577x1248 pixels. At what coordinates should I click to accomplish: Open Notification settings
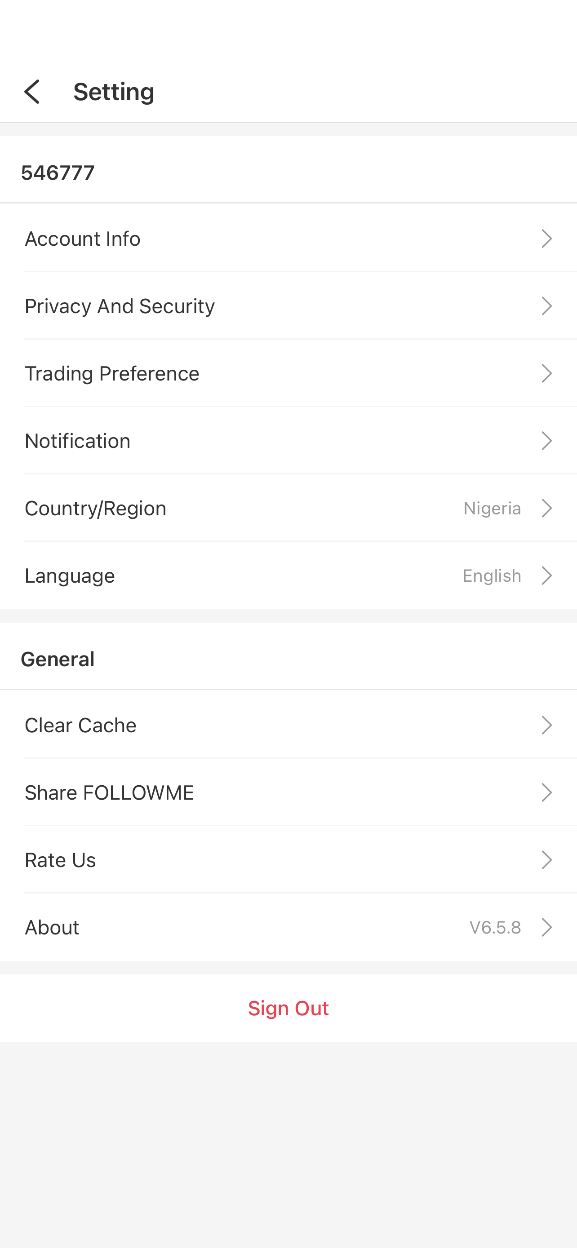[x=288, y=440]
